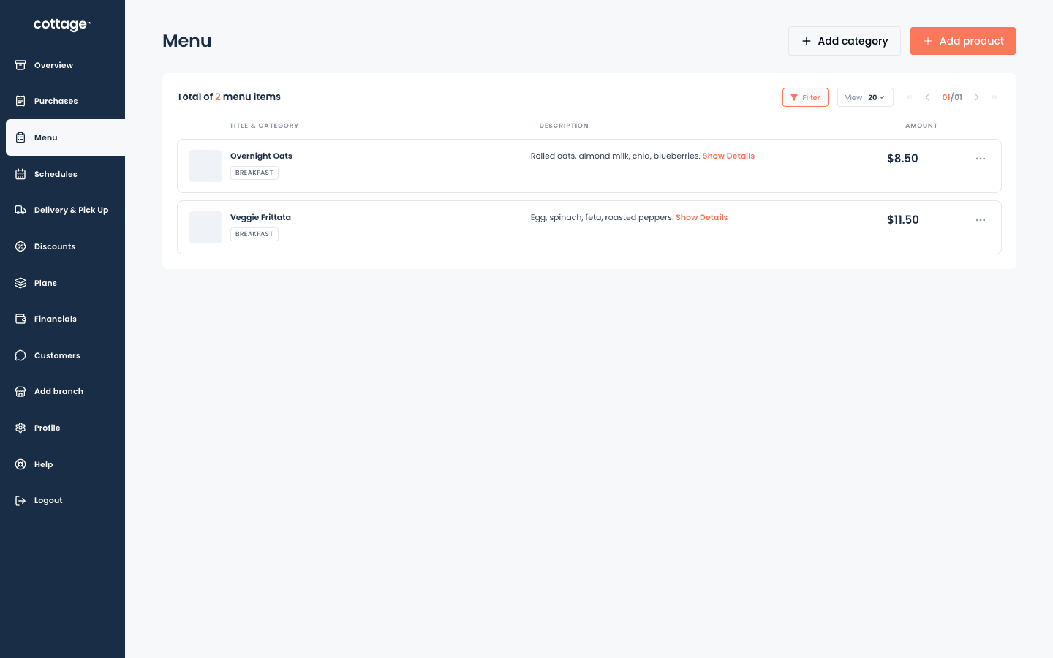Click the Add product button
Screen dimensions: 1053x658
[963, 41]
